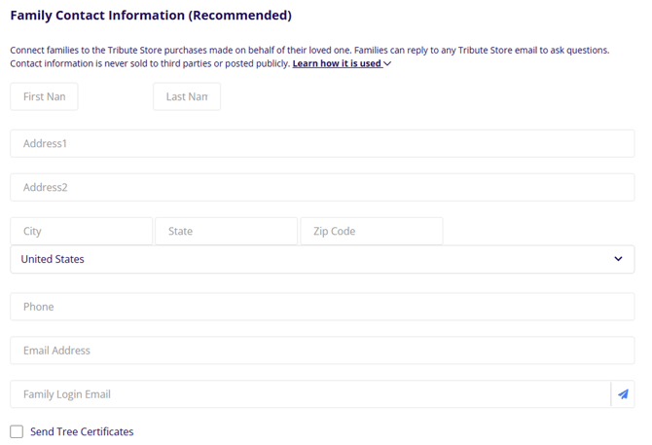This screenshot has width=652, height=445.
Task: Open the Learn how it is used link
Action: pyautogui.click(x=336, y=64)
